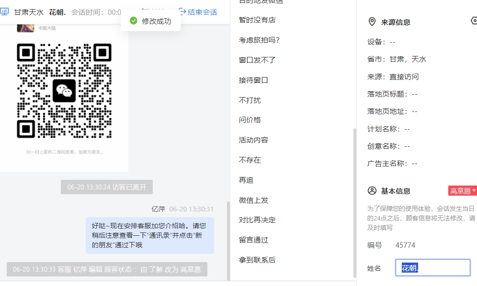
Task: Click the 设备: -- row
Action: (381, 42)
